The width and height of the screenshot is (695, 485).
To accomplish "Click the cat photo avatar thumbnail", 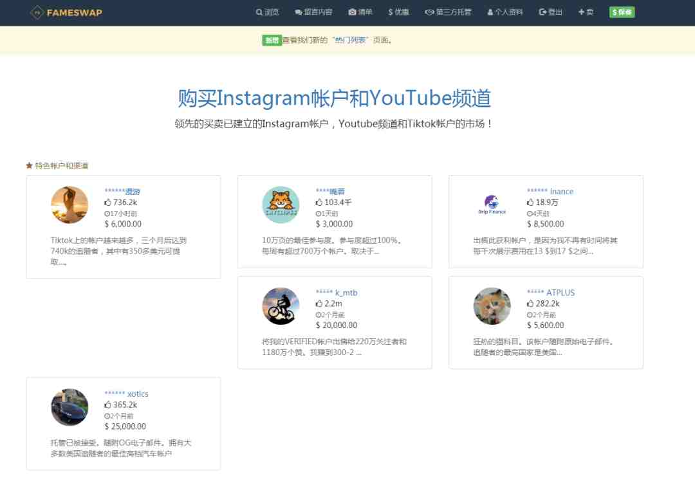I will 492,306.
